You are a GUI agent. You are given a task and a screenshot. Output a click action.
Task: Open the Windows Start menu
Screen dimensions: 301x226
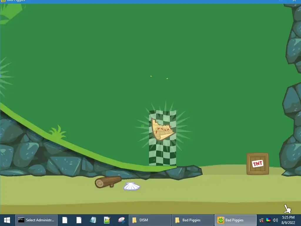(7, 220)
